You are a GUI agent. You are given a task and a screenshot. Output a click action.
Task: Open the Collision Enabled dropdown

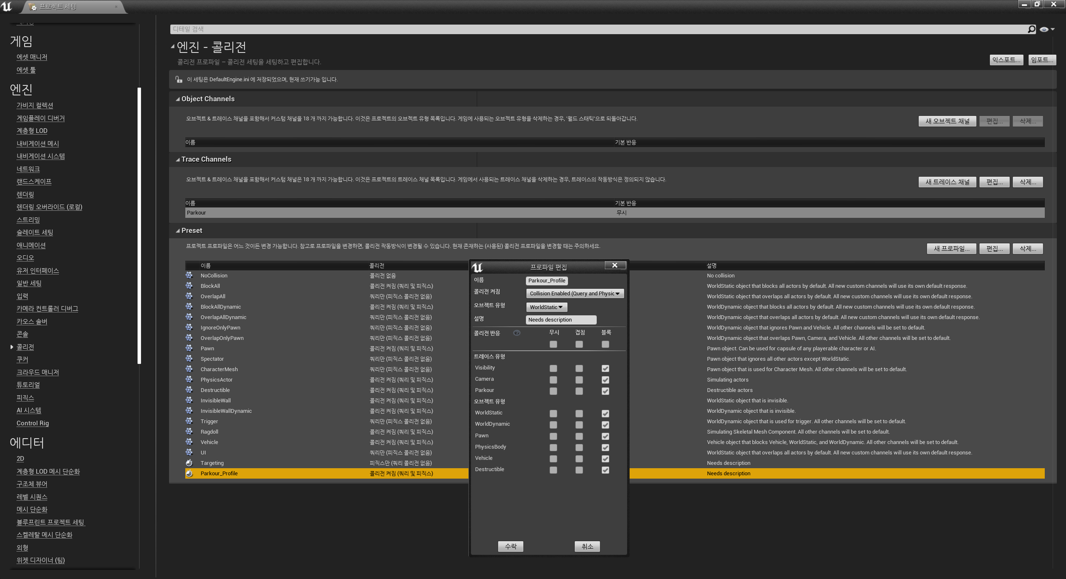[x=575, y=293]
